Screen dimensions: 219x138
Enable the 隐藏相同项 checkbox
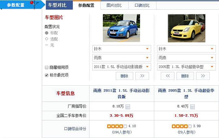pos(47,67)
